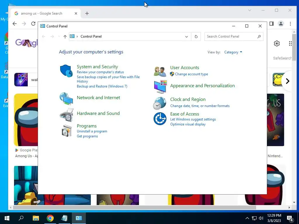Click the Control Panel up arrow
Viewport: 299px width, 224px height.
click(65, 36)
